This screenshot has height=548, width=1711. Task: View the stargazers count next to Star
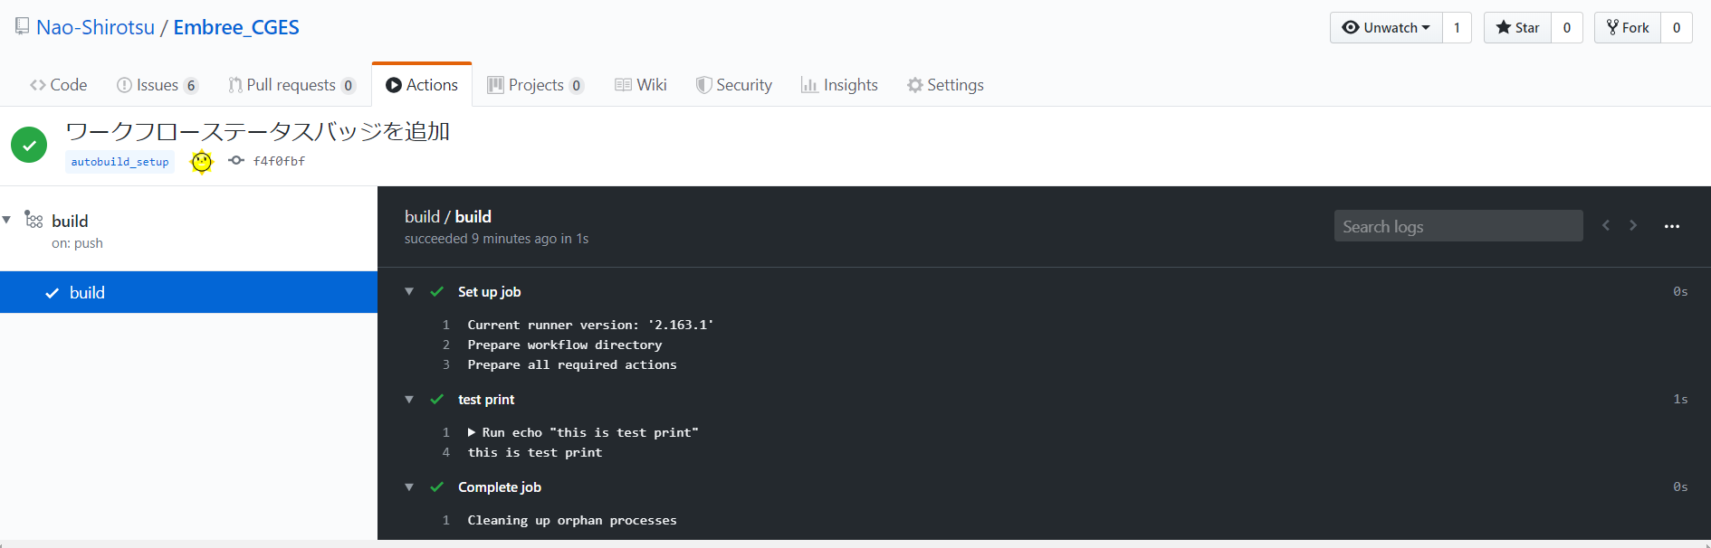point(1567,27)
